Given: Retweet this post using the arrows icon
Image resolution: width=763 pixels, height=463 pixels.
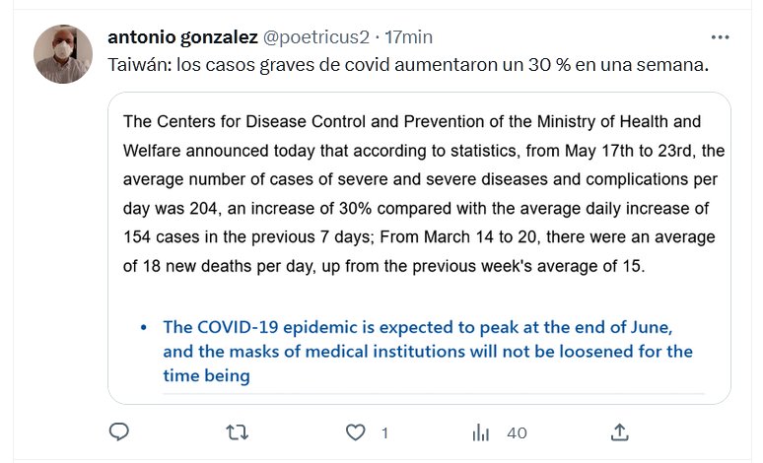Looking at the screenshot, I should point(238,432).
